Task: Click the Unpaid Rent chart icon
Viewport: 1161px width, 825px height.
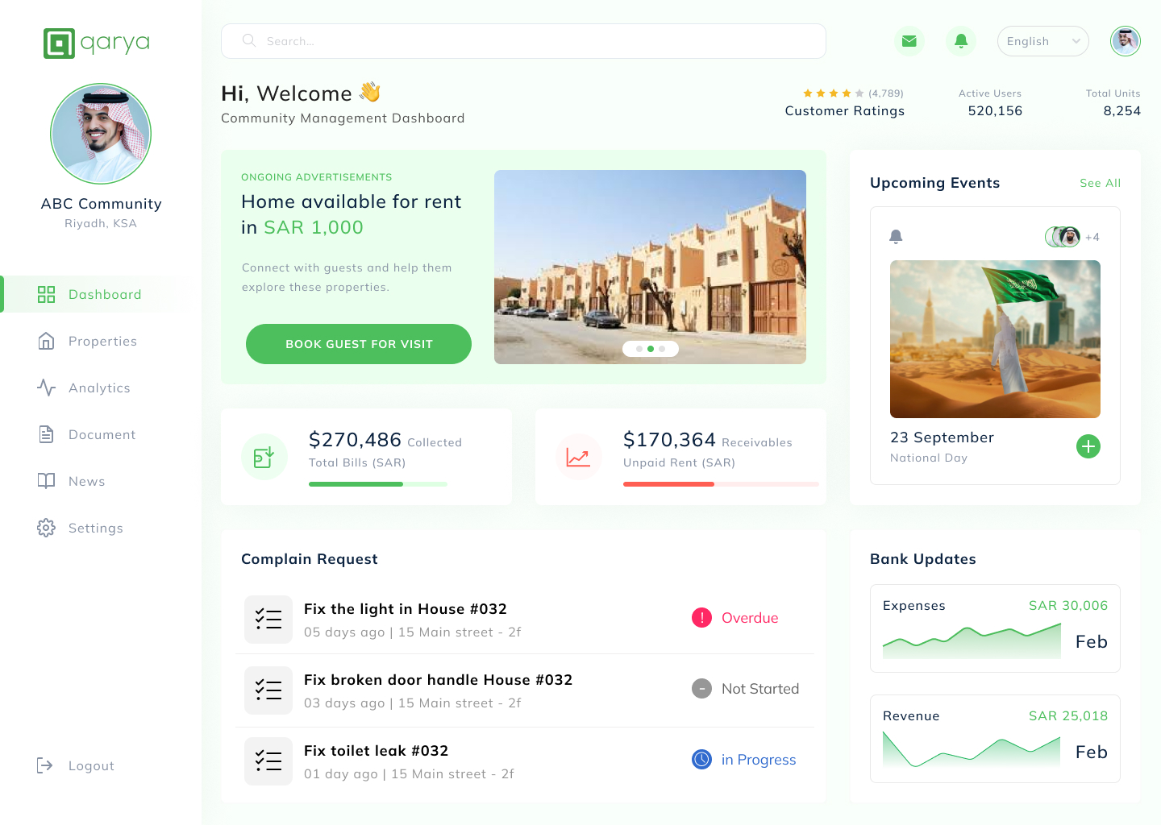Action: [x=578, y=457]
